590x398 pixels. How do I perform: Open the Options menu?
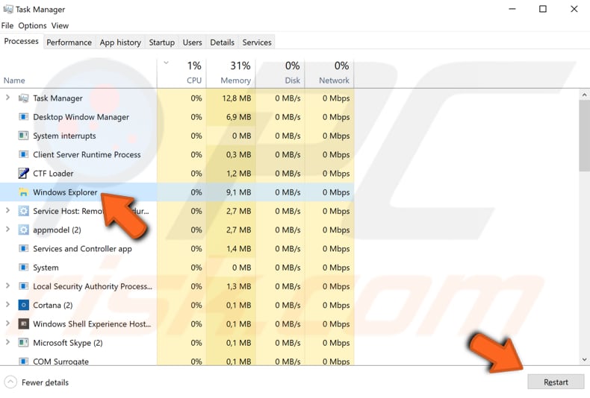[x=32, y=25]
